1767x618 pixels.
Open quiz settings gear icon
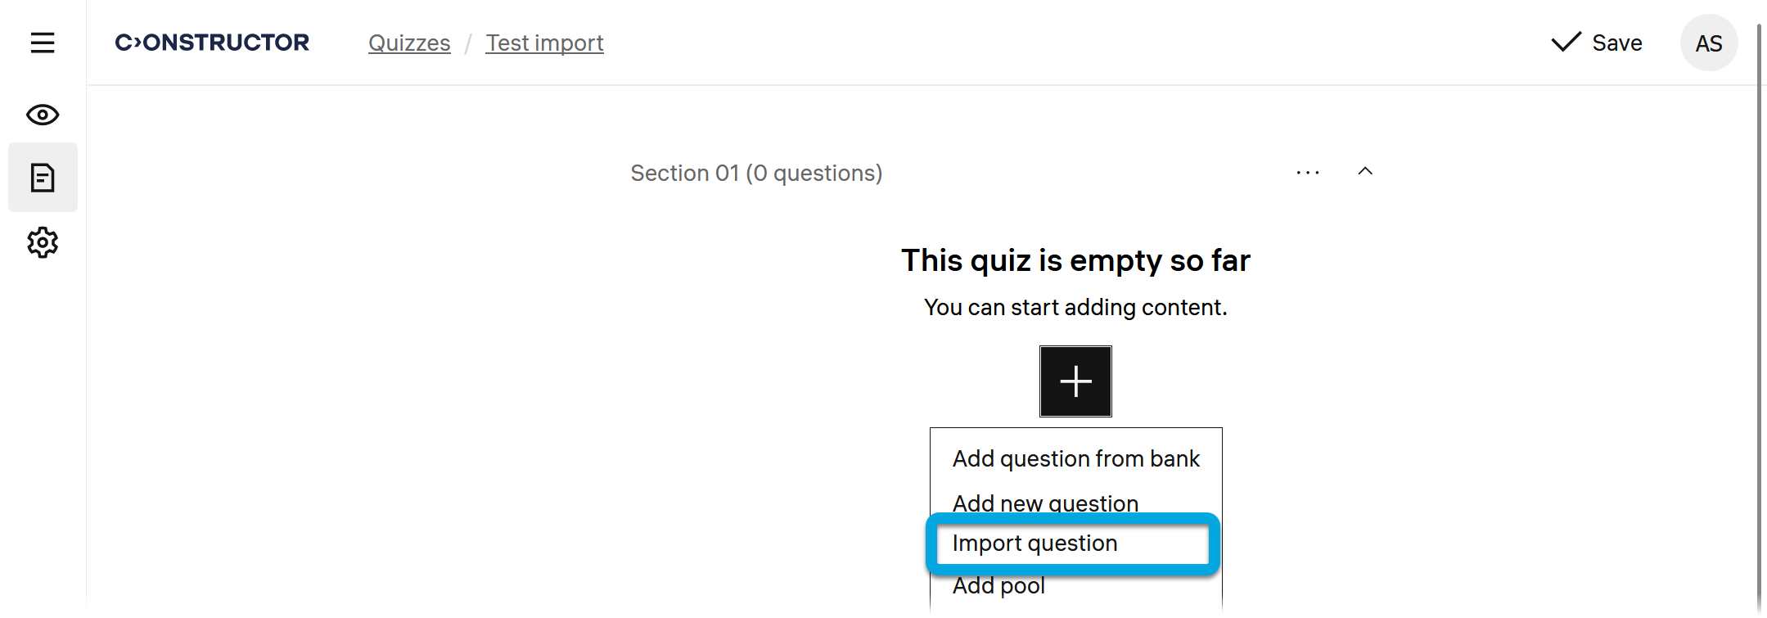pyautogui.click(x=43, y=242)
